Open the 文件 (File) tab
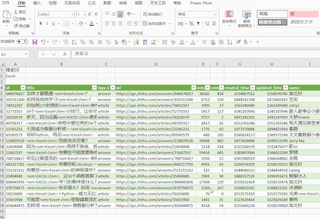Viewport: 320px width, 219px height. 6,3
